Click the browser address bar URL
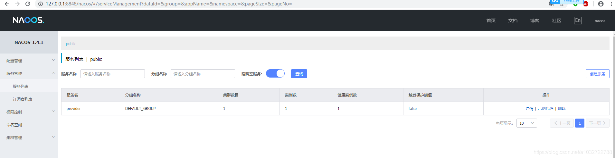 coord(169,4)
